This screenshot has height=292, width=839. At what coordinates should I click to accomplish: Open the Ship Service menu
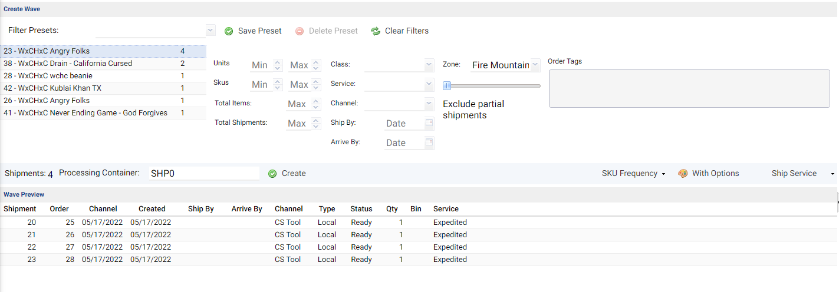pos(803,174)
